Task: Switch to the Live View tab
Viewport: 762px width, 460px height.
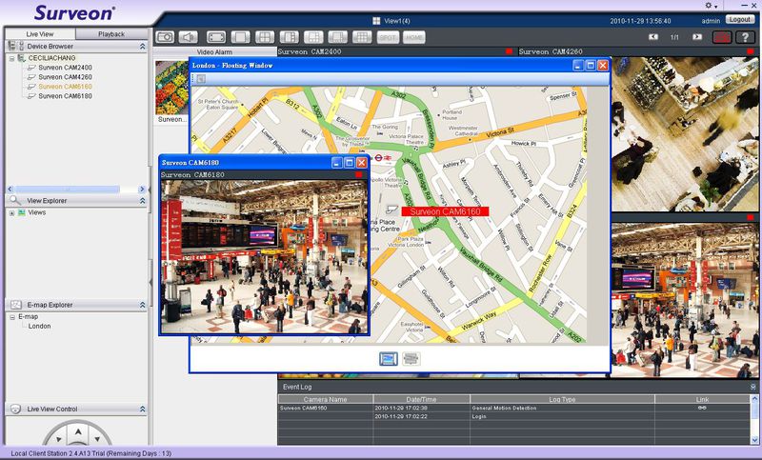Action: click(40, 34)
